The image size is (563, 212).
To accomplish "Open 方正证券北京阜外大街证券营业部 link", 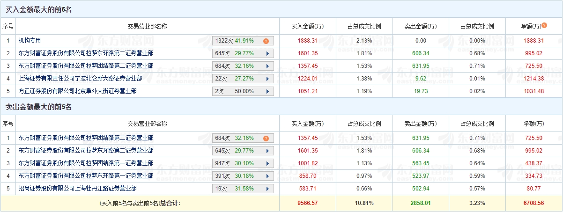I will 77,91.
